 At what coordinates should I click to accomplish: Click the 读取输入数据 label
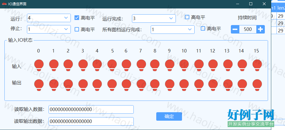pos(30,109)
